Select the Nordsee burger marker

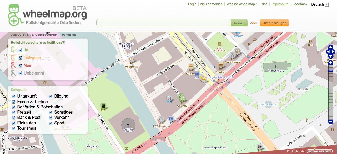coord(221,66)
